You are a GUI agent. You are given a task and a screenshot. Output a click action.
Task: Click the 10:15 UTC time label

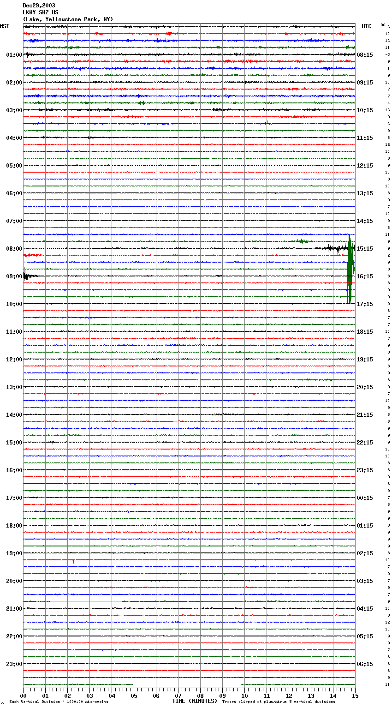coord(365,110)
